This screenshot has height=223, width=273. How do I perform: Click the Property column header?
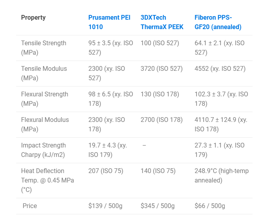pyautogui.click(x=33, y=17)
